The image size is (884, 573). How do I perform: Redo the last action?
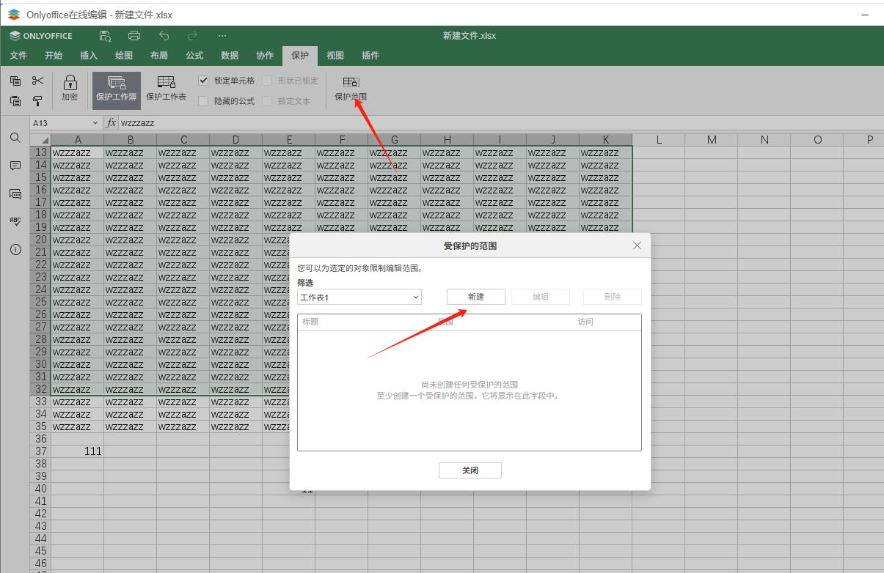click(192, 35)
